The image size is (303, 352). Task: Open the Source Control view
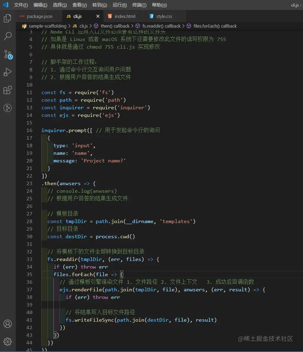pos(8,54)
